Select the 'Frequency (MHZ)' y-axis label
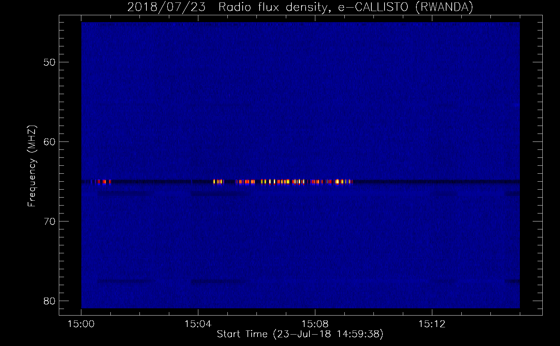This screenshot has width=560, height=346. [32, 166]
